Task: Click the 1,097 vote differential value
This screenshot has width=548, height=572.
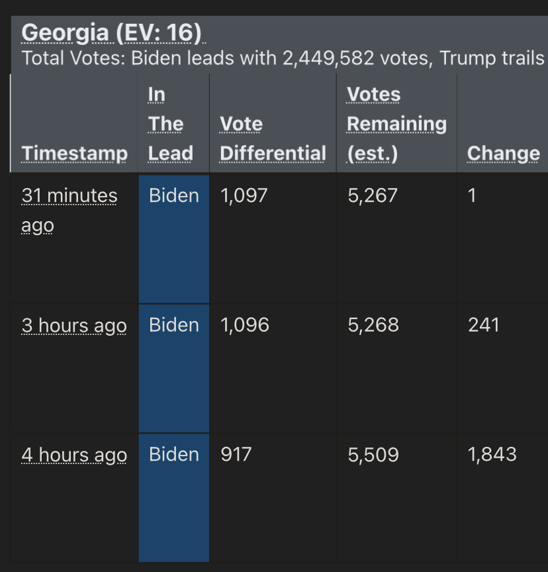Action: [x=244, y=196]
